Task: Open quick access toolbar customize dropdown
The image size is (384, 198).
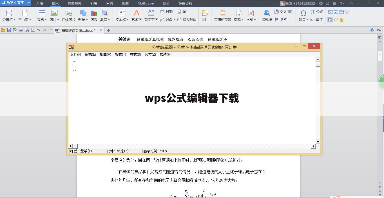Action: pyautogui.click(x=51, y=30)
